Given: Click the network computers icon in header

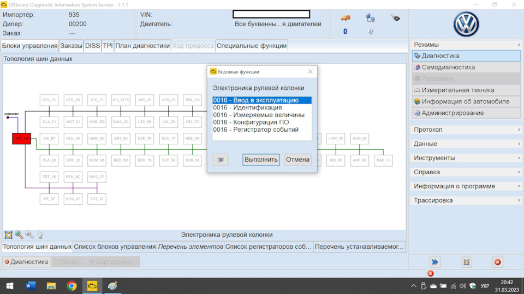Looking at the screenshot, I should (370, 17).
